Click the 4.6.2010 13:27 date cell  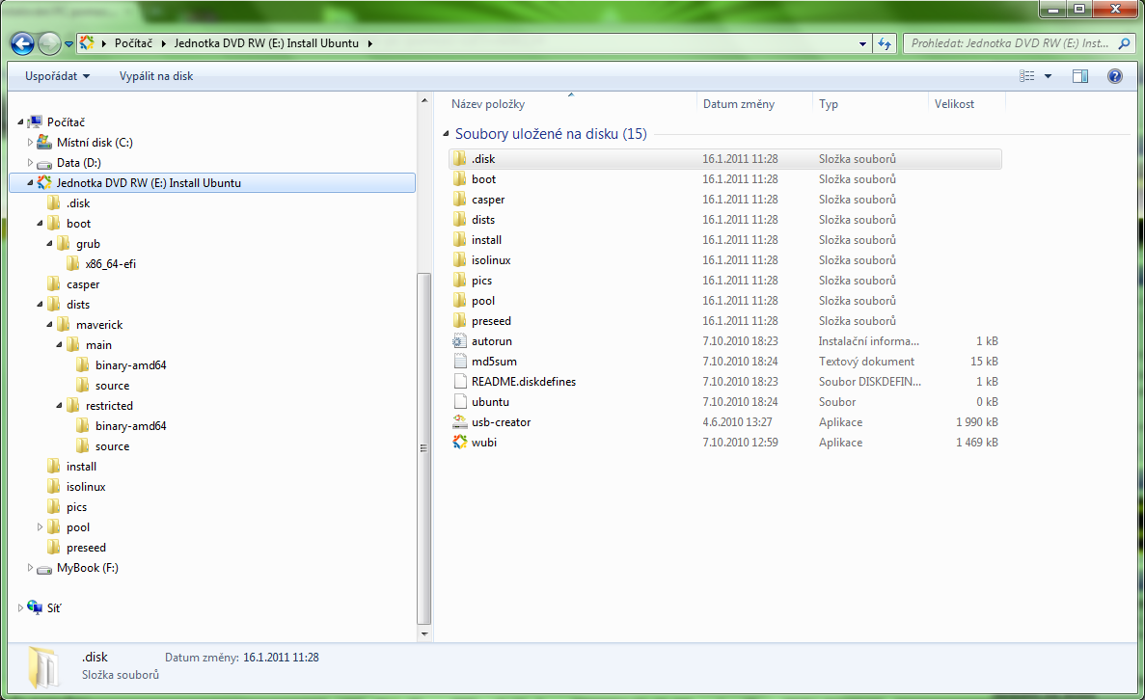[737, 422]
